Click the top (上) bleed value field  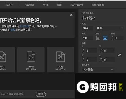91,51
